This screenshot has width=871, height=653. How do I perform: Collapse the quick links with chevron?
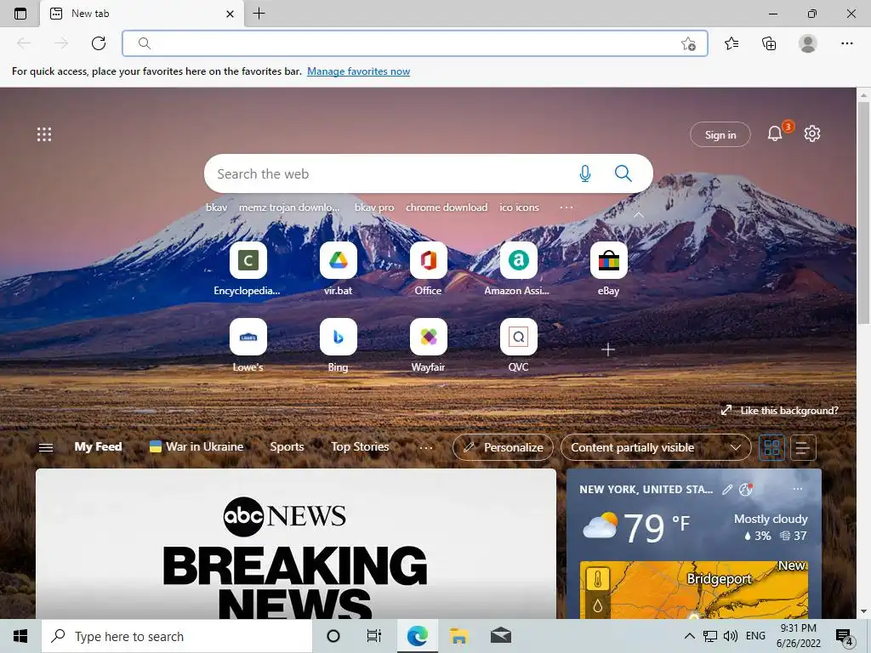point(639,214)
